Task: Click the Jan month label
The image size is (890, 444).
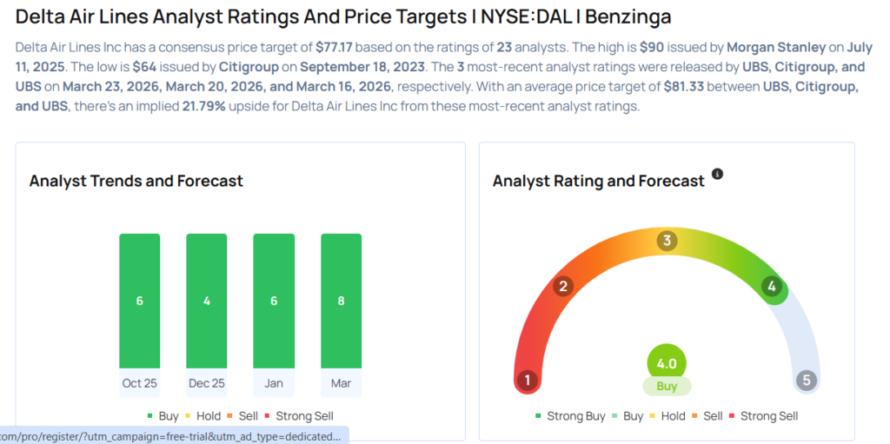Action: tap(273, 383)
